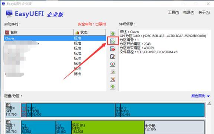214x134 pixels.
Task: Sort by the 名称 column header
Action: 39,32
